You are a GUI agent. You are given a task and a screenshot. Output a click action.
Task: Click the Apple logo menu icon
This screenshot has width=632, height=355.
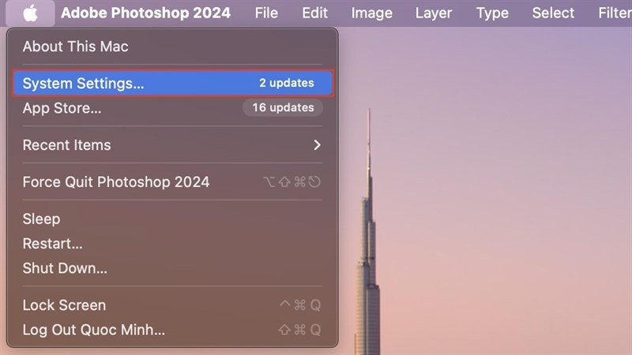tap(30, 13)
